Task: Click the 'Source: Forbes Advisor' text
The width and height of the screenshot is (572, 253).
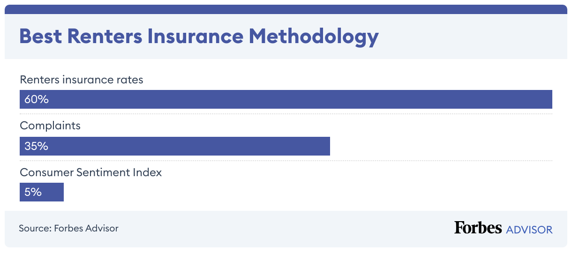Action: tap(68, 229)
